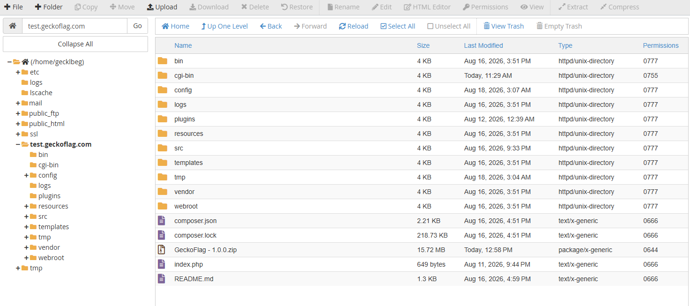The image size is (690, 306).
Task: Go Up One Level
Action: [x=224, y=26]
